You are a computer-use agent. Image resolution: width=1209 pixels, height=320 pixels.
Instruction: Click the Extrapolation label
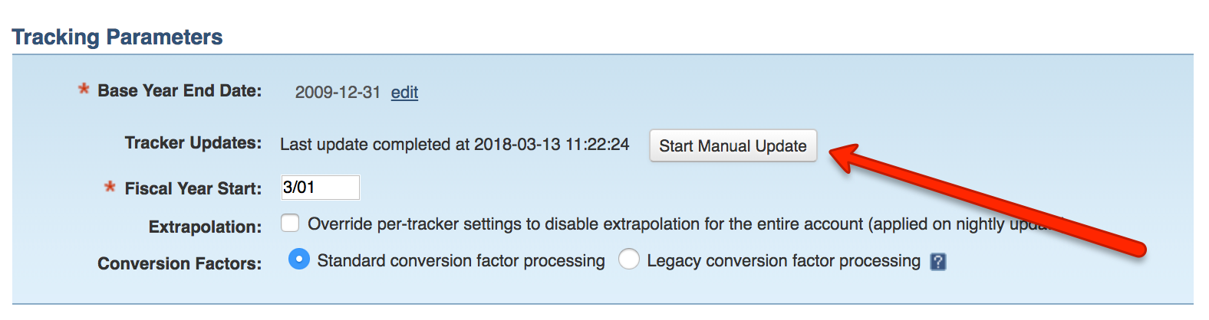click(x=205, y=227)
